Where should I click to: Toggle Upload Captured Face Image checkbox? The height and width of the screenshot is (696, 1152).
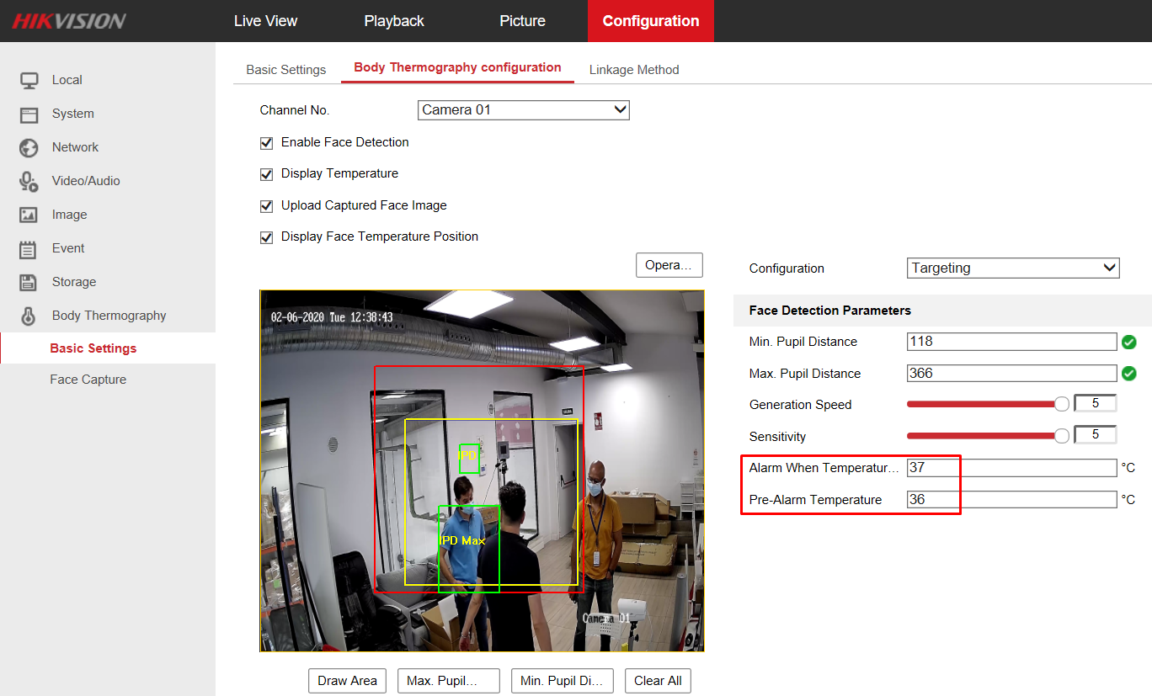[267, 206]
